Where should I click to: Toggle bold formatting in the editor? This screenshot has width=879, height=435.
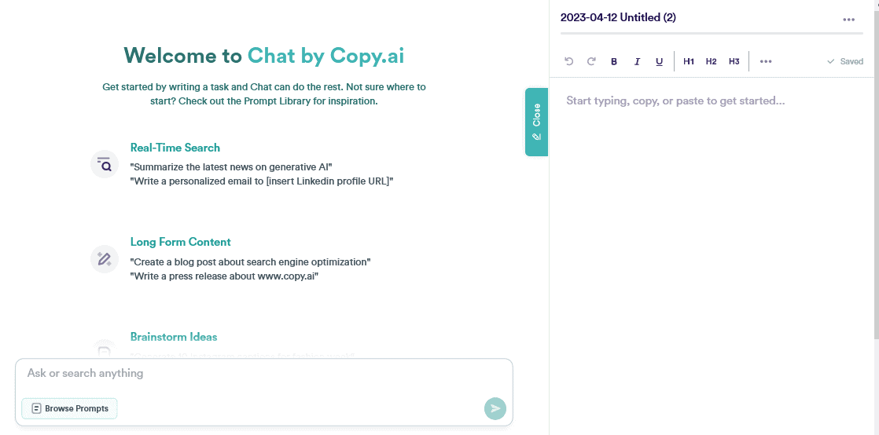point(614,61)
